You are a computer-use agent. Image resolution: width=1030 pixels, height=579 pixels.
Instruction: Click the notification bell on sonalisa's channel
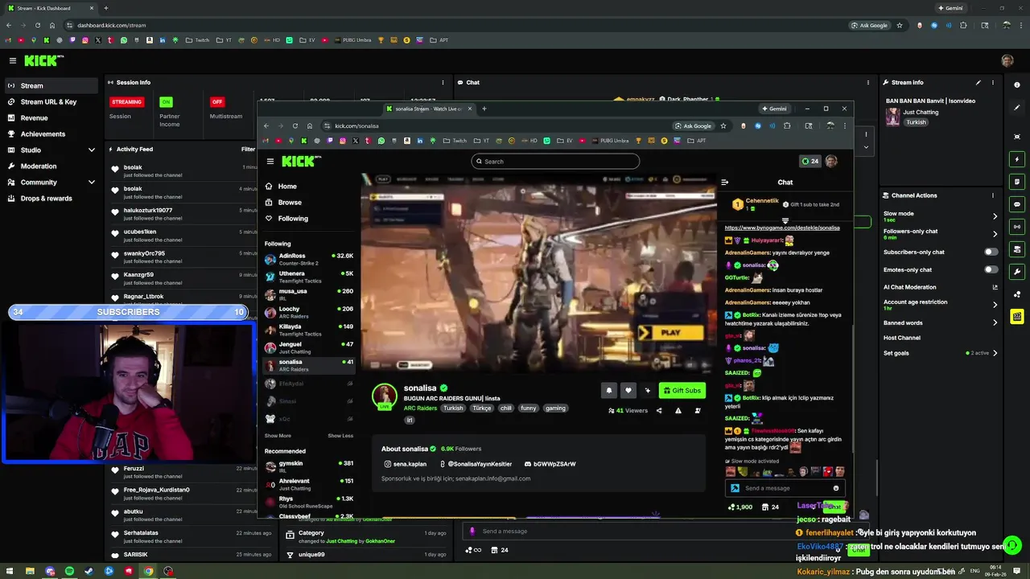[609, 390]
